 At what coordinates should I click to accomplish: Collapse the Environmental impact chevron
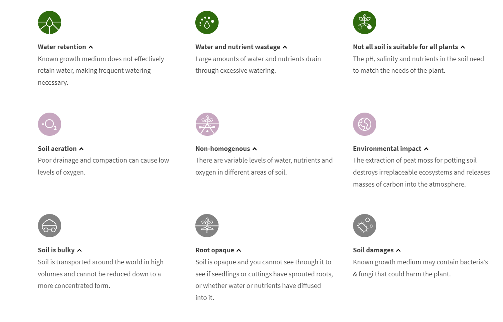(x=426, y=149)
